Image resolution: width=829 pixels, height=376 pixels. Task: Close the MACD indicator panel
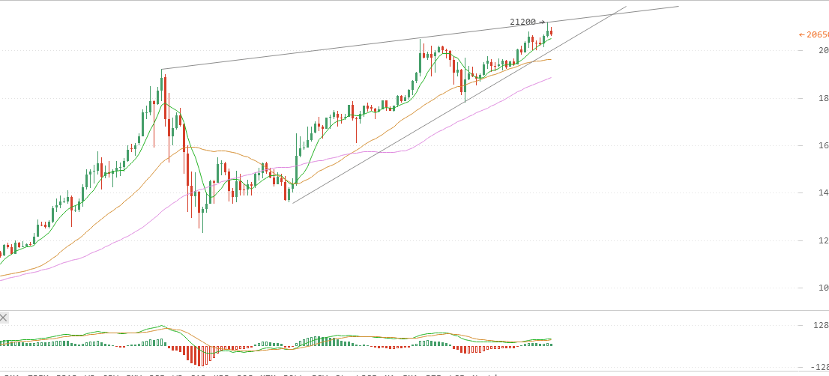tap(4, 318)
